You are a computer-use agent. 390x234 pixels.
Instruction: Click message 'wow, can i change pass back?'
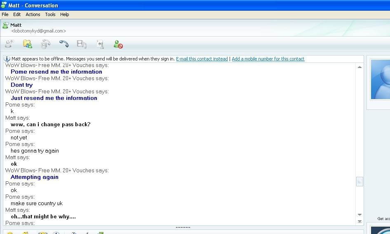pyautogui.click(x=50, y=124)
